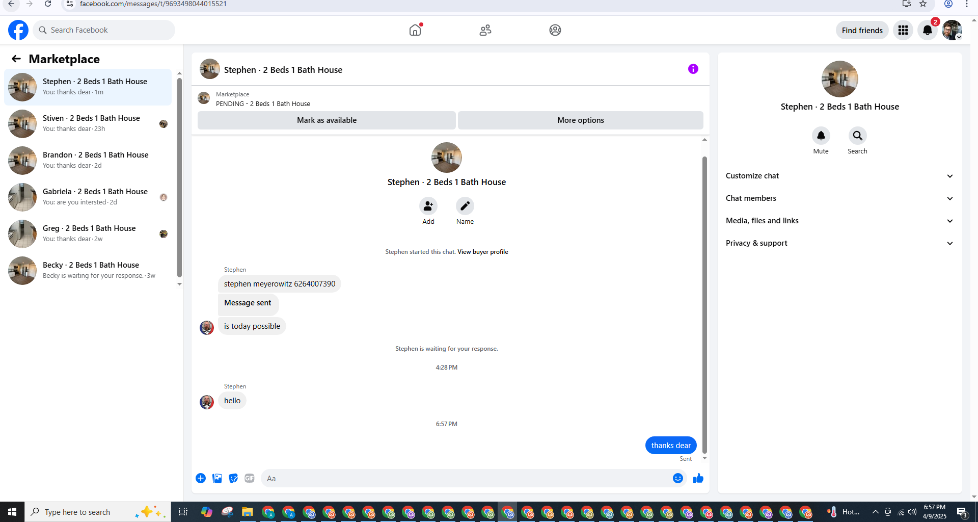The width and height of the screenshot is (978, 522).
Task: Open the Home feed icon
Action: (x=415, y=30)
